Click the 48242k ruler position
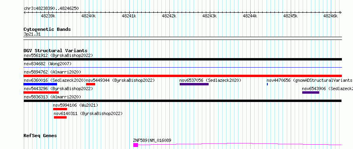Screen dimensions: 353x149 pyautogui.click(x=169, y=16)
